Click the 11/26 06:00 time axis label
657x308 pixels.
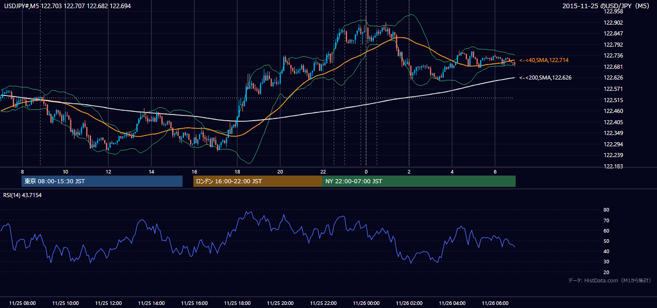[495, 303]
